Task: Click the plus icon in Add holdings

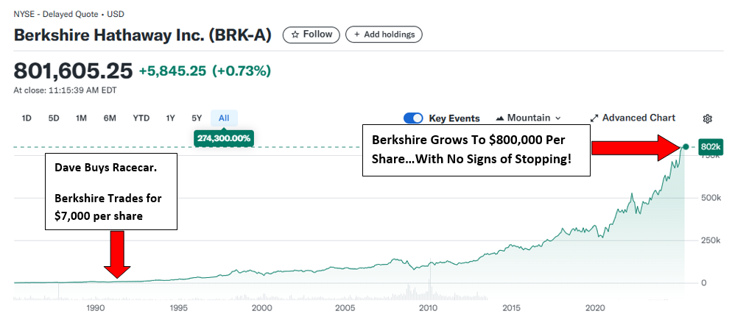Action: pos(357,35)
